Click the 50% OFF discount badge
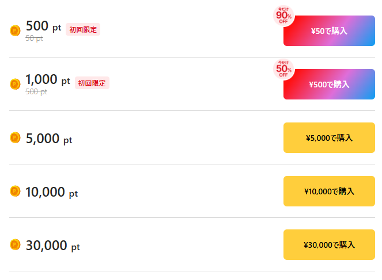Image resolution: width=382 pixels, height=280 pixels. click(283, 69)
